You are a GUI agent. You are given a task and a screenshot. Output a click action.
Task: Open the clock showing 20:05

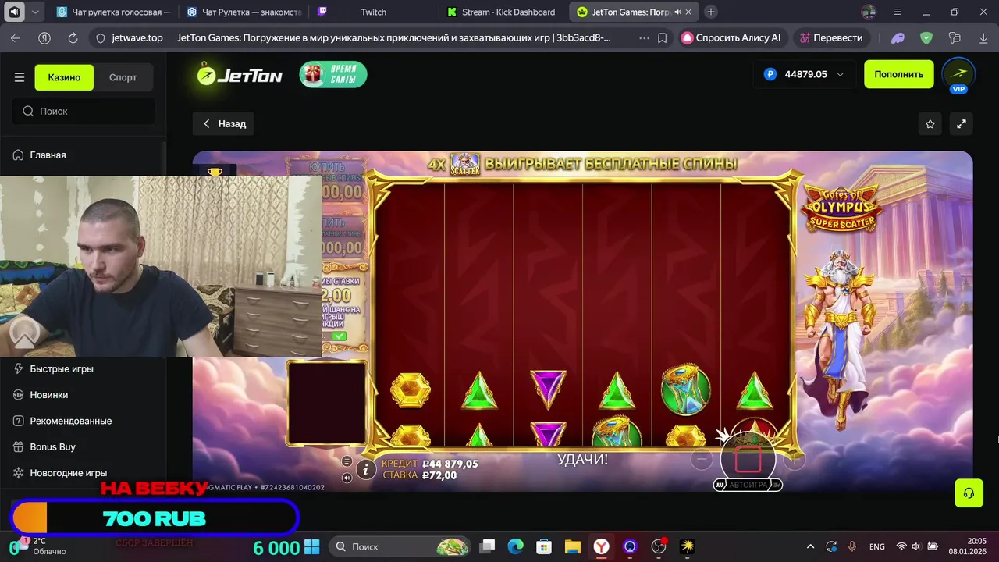(967, 546)
